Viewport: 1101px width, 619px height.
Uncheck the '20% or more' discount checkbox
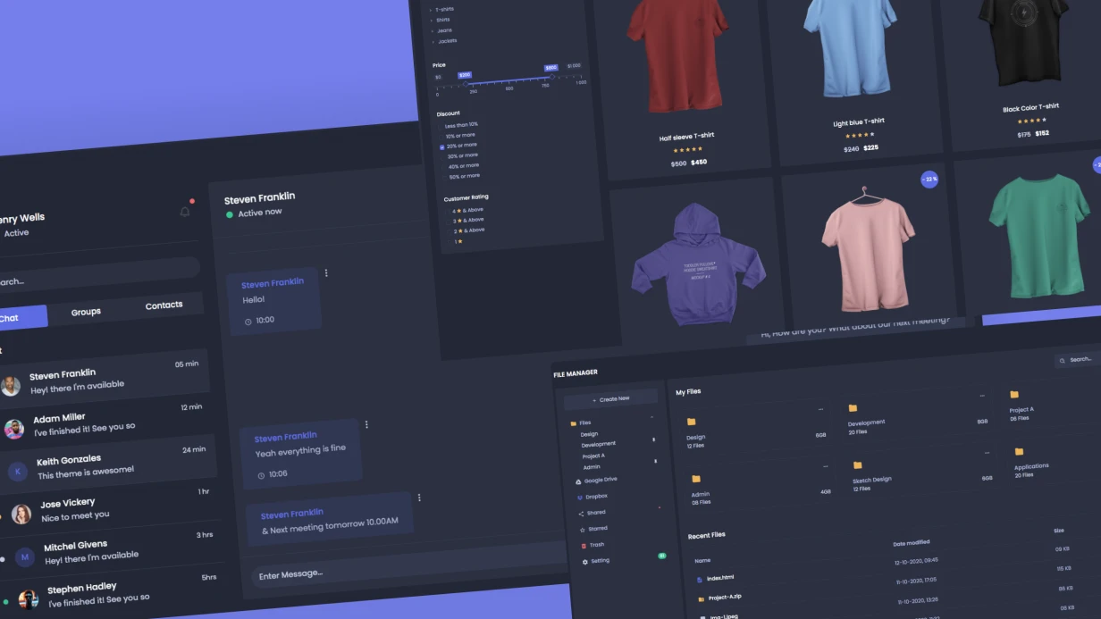442,147
